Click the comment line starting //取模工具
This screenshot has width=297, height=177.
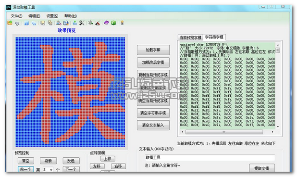click(205, 55)
